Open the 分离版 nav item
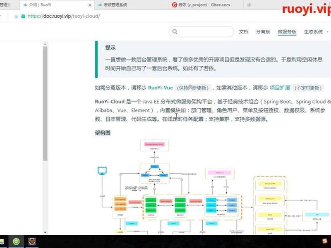The image size is (331, 248). pyautogui.click(x=263, y=32)
